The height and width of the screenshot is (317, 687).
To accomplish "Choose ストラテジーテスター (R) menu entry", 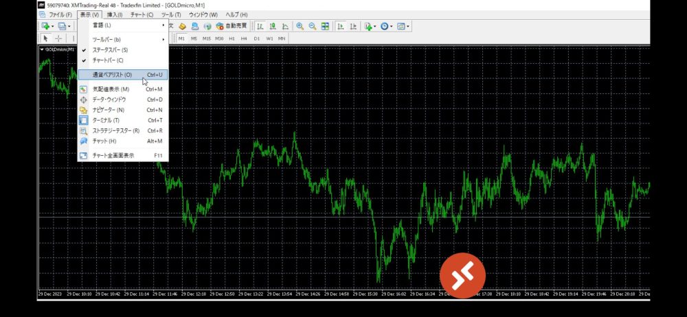I will 123,130.
